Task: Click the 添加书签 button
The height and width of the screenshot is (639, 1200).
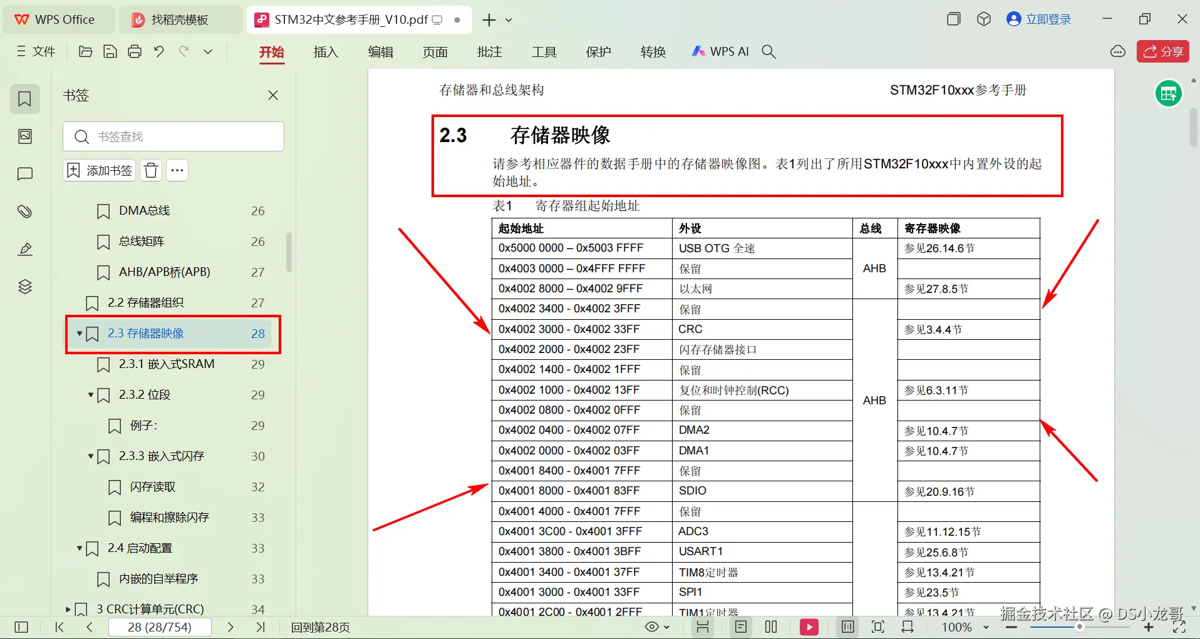Action: pyautogui.click(x=100, y=170)
